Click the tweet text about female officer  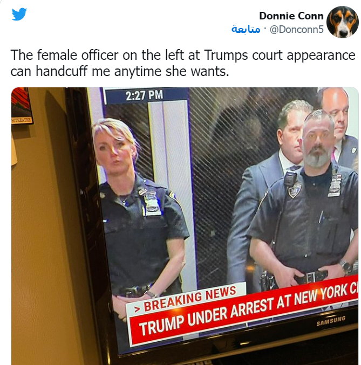183,63
